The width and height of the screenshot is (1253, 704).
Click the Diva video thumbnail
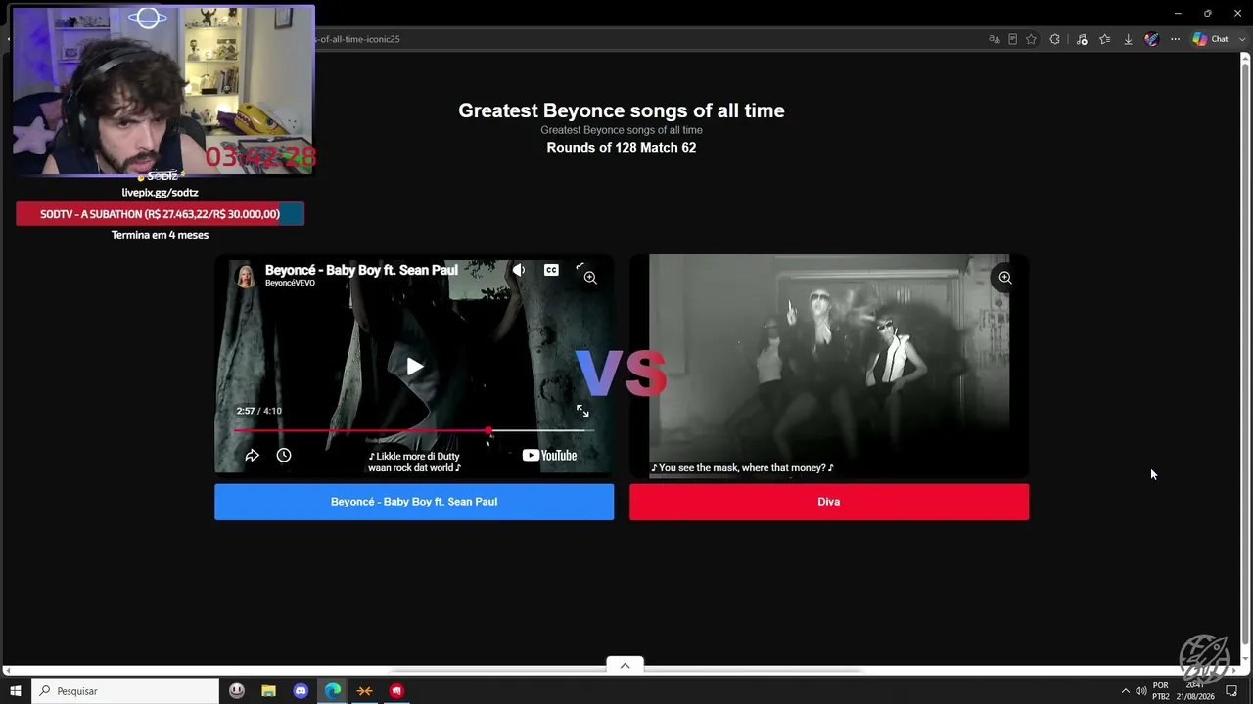[829, 367]
